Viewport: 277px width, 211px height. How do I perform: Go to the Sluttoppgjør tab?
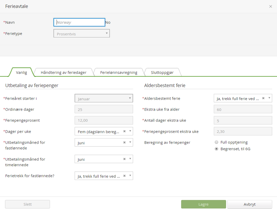click(x=162, y=73)
